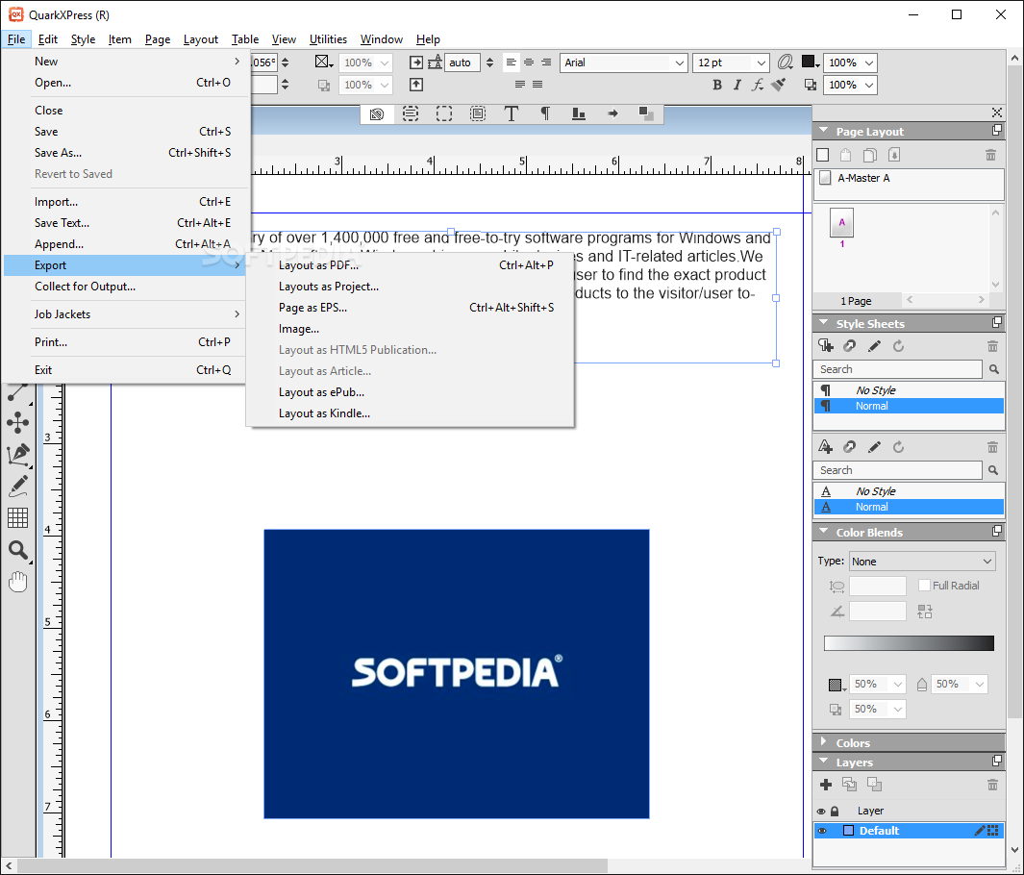Open the text Typography T tab icon
The width and height of the screenshot is (1024, 875).
coord(512,113)
